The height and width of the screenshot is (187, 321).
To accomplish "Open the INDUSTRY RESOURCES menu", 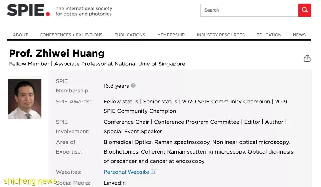I will (221, 35).
